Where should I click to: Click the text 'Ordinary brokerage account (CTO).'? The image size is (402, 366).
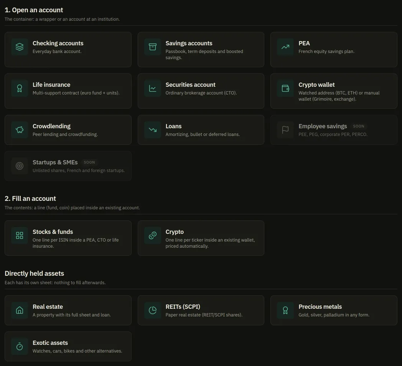coord(201,93)
